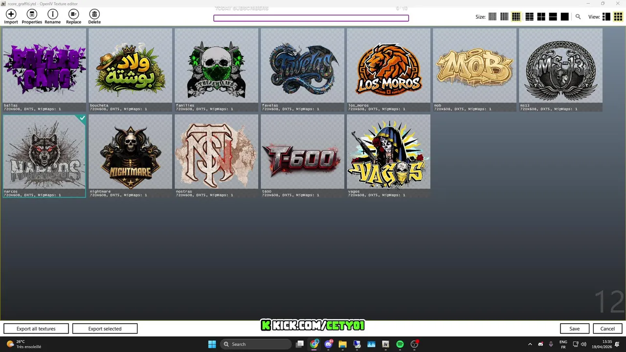Click the Replace texture icon
The width and height of the screenshot is (626, 352).
point(73,15)
